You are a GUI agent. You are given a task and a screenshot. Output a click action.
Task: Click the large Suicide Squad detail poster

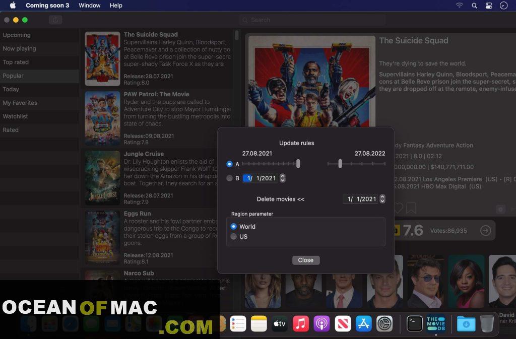click(x=311, y=82)
